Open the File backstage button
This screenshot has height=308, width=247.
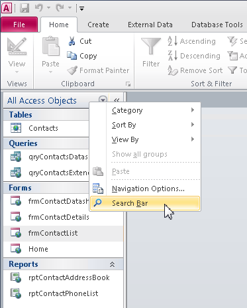click(x=19, y=25)
